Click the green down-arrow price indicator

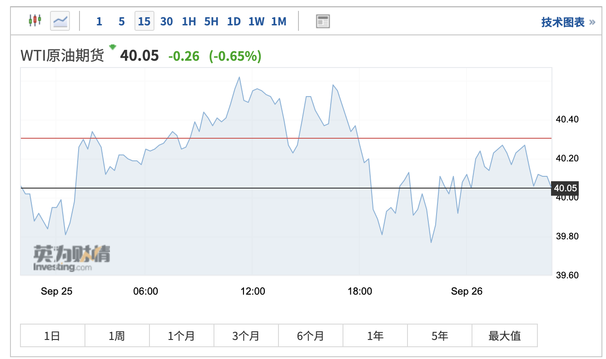(113, 47)
